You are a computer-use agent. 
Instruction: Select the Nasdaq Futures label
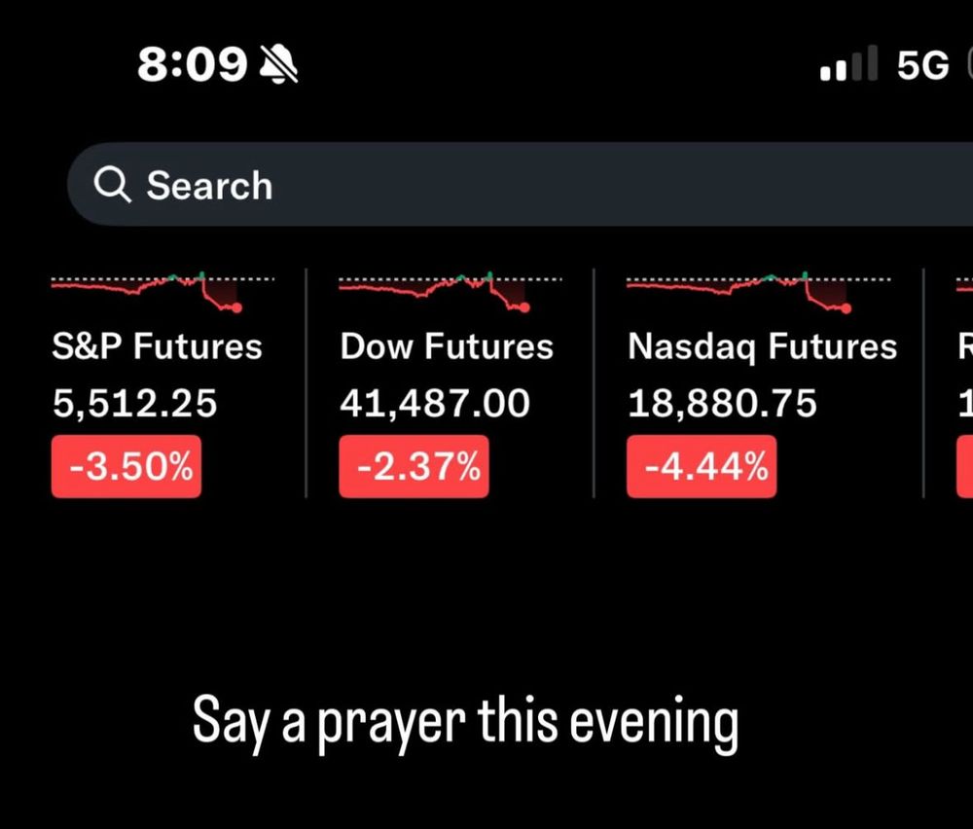coord(762,346)
